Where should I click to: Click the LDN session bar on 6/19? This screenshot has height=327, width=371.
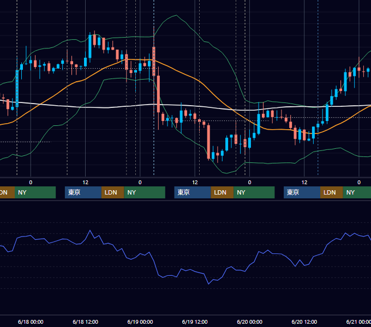222,192
